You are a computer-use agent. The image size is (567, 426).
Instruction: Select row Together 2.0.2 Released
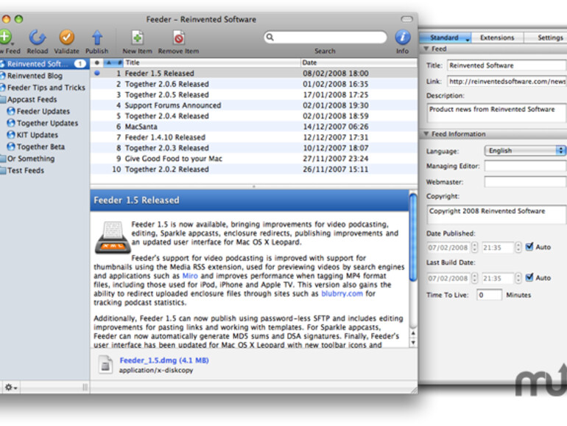point(253,169)
